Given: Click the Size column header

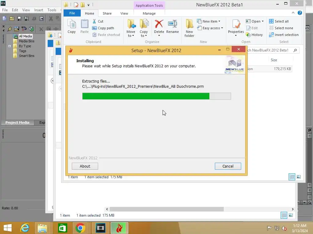Looking at the screenshot, I should coord(274,60).
